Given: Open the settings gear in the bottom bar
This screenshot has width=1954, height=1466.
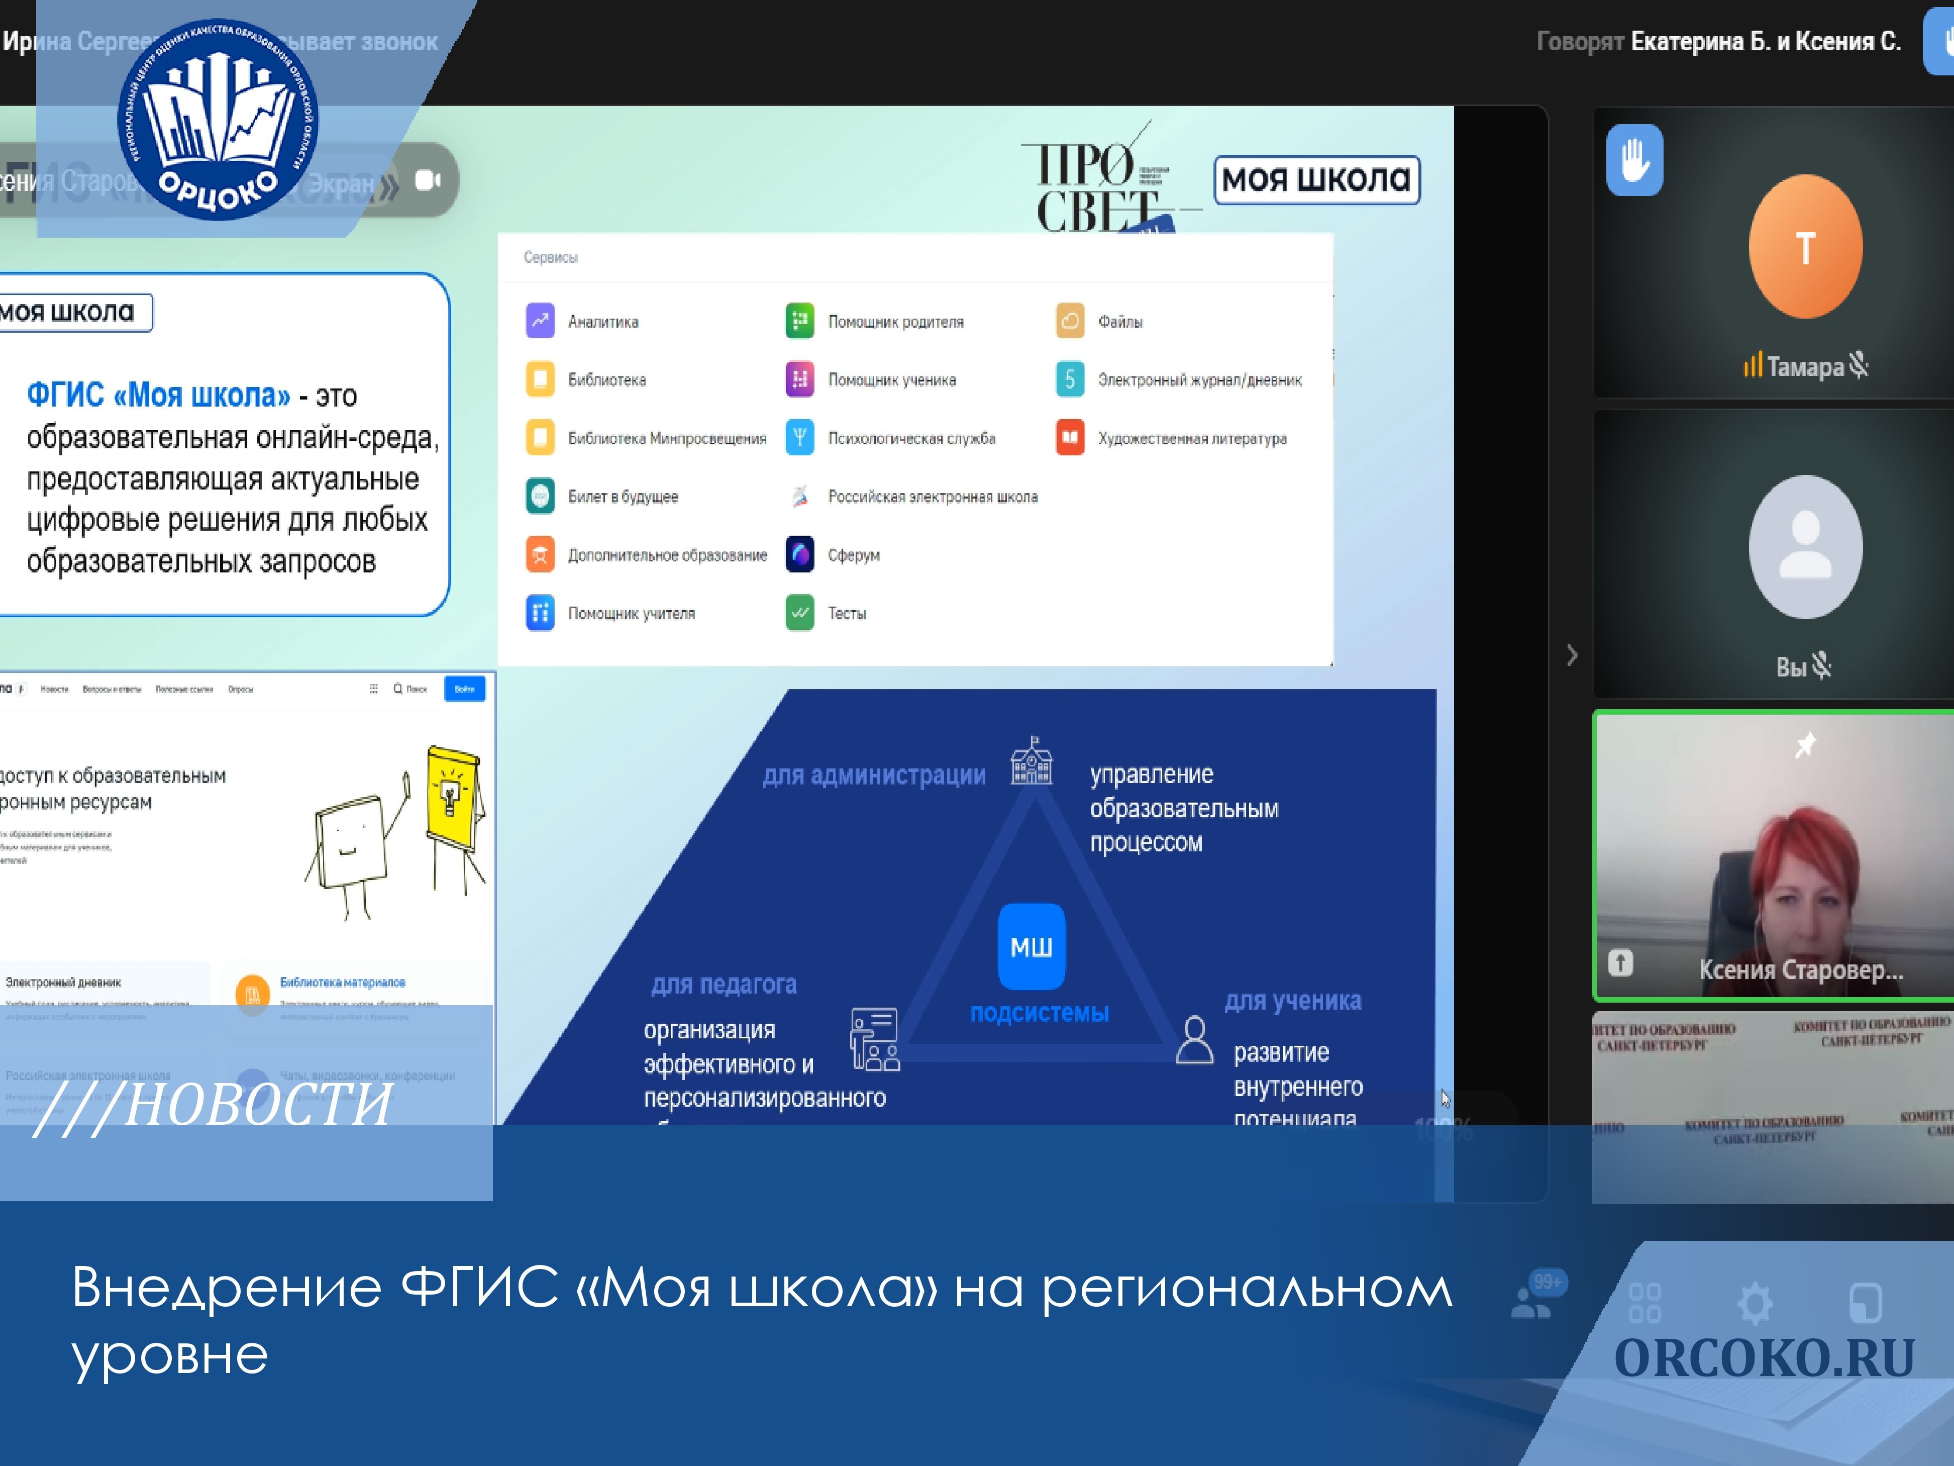Looking at the screenshot, I should tap(1755, 1303).
